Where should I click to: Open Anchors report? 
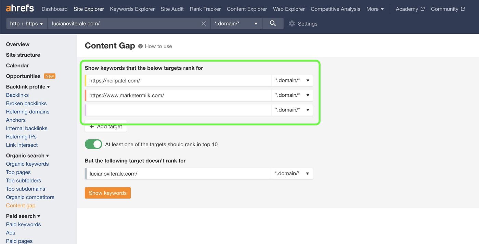coord(16,120)
